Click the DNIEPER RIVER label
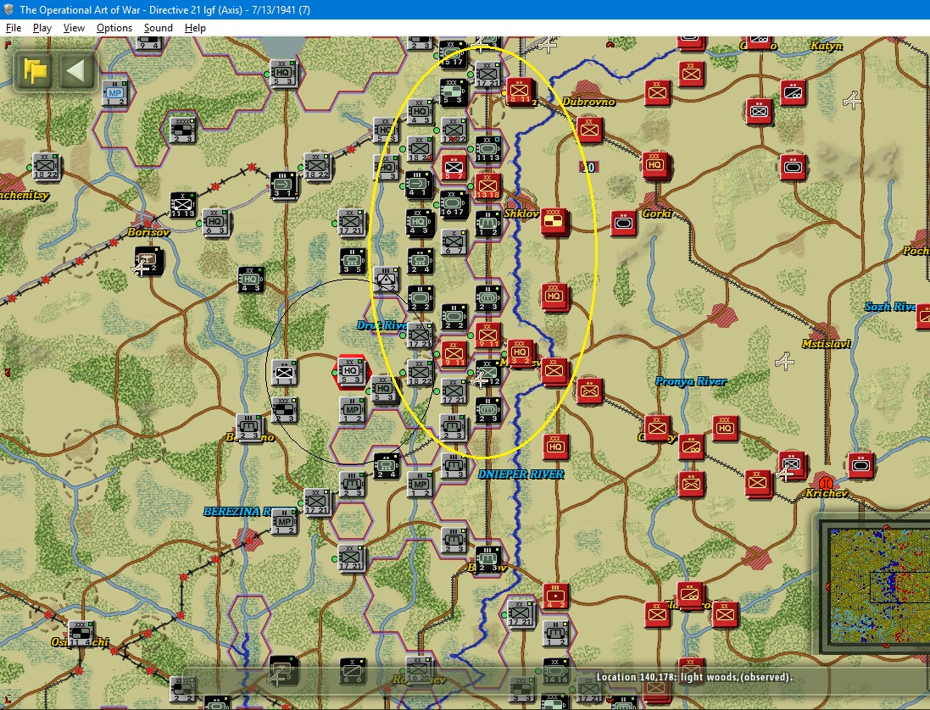Image resolution: width=930 pixels, height=710 pixels. click(x=521, y=474)
